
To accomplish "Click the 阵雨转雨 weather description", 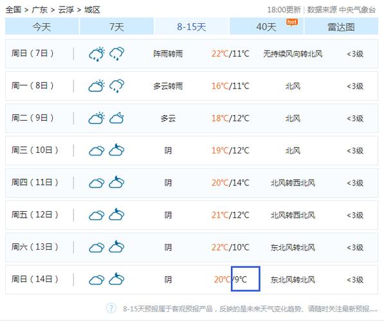I will [x=168, y=54].
